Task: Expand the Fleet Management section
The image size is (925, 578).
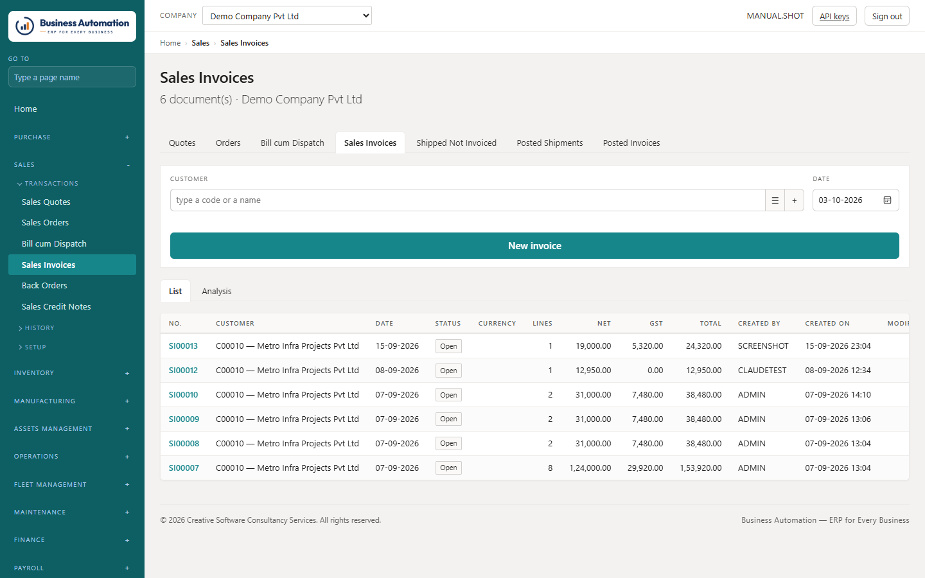Action: [72, 485]
